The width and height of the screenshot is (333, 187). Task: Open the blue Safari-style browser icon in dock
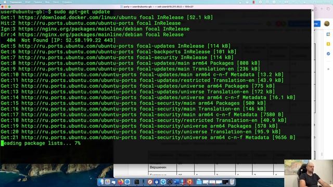pos(127,182)
